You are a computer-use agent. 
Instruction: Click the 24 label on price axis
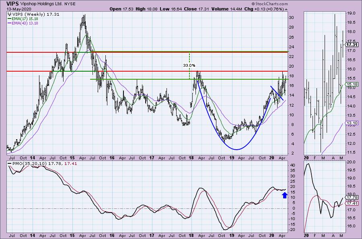pyautogui.click(x=291, y=47)
